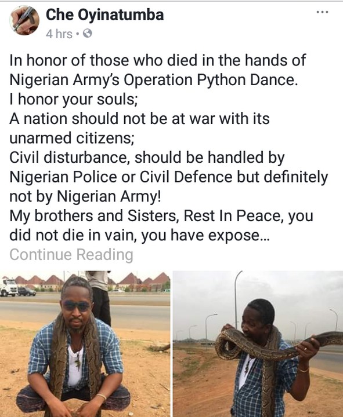Click the line 'Nigerian Army's Operation Python Dance.'
343x417 pixels.
[154, 80]
